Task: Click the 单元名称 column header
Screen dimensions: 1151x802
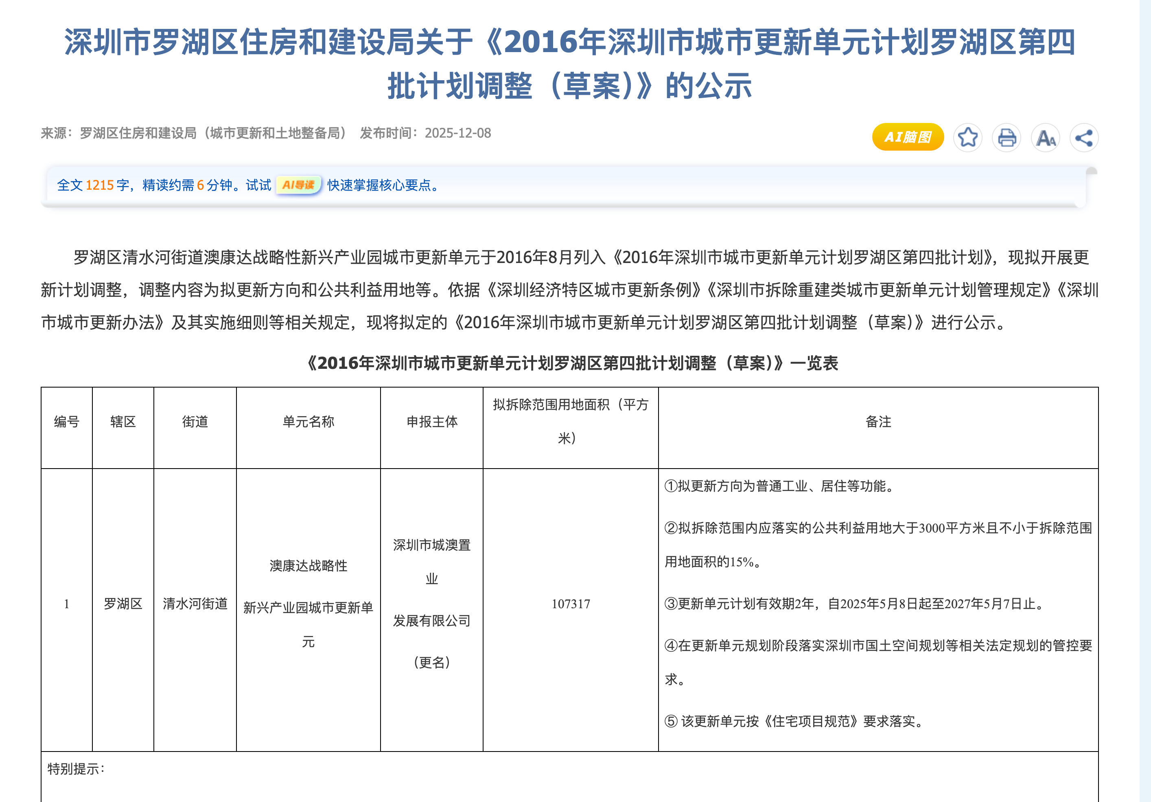Action: point(308,422)
